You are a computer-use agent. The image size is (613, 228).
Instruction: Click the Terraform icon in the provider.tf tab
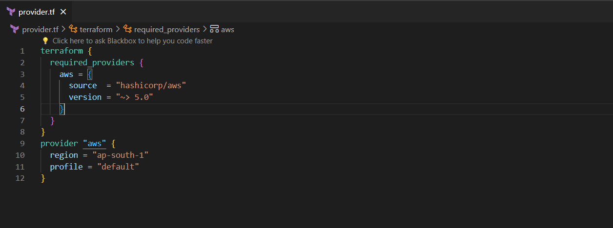point(11,12)
